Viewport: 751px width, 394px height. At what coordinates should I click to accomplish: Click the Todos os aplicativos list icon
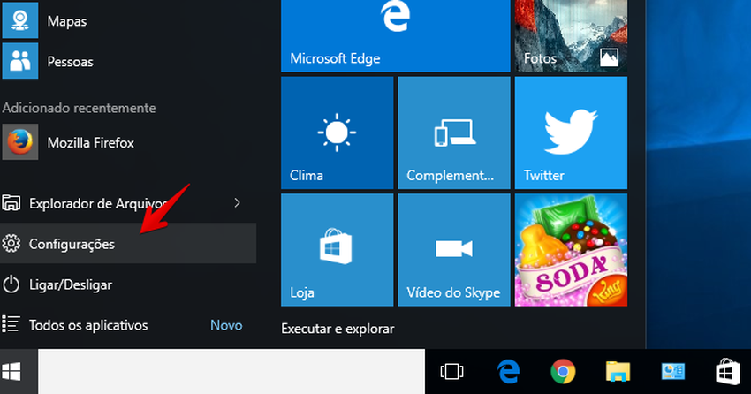click(10, 324)
